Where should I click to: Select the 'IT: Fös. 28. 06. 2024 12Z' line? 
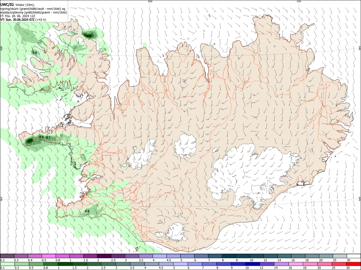point(18,16)
